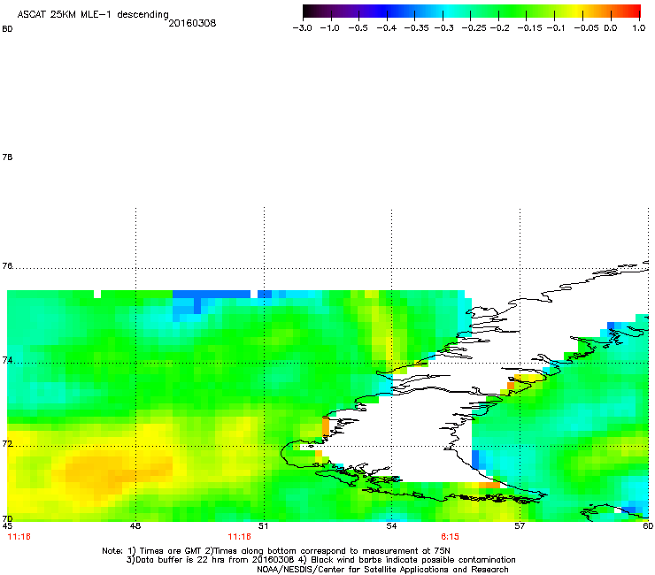655x575 pixels.
Task: Click the -0.1 color scale label
Action: [x=555, y=28]
